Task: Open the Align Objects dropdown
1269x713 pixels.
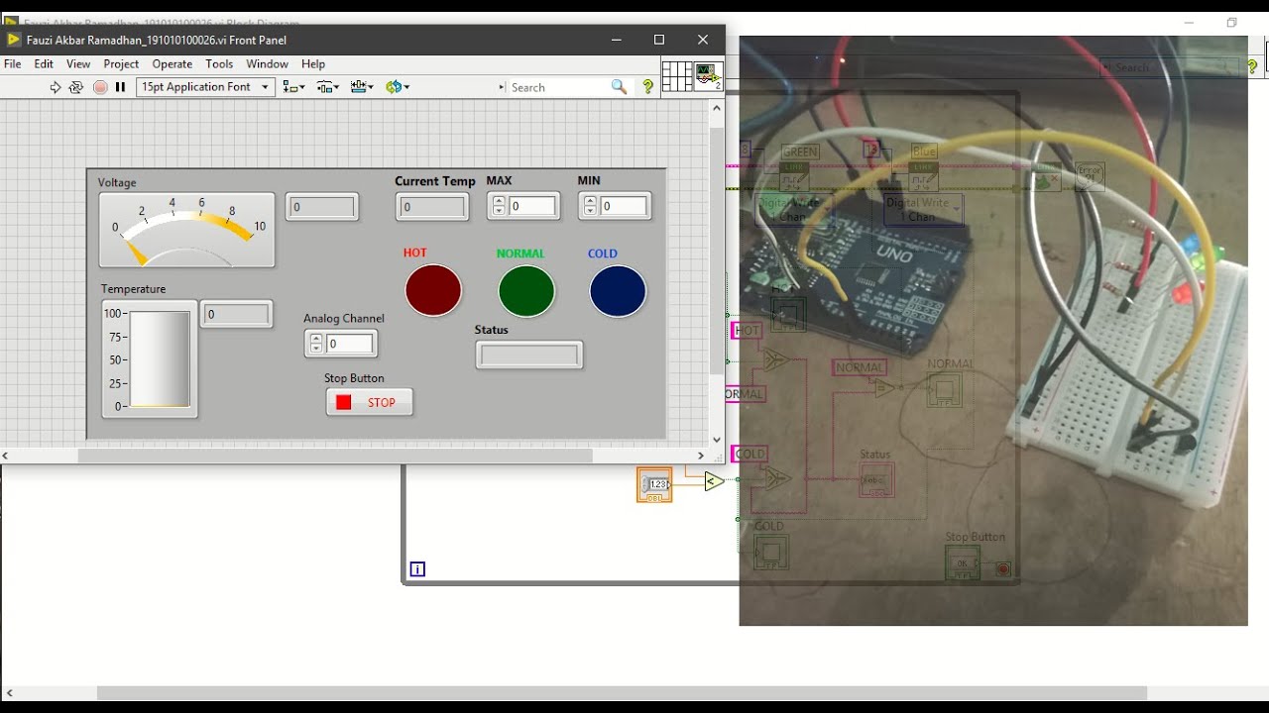Action: [x=294, y=87]
